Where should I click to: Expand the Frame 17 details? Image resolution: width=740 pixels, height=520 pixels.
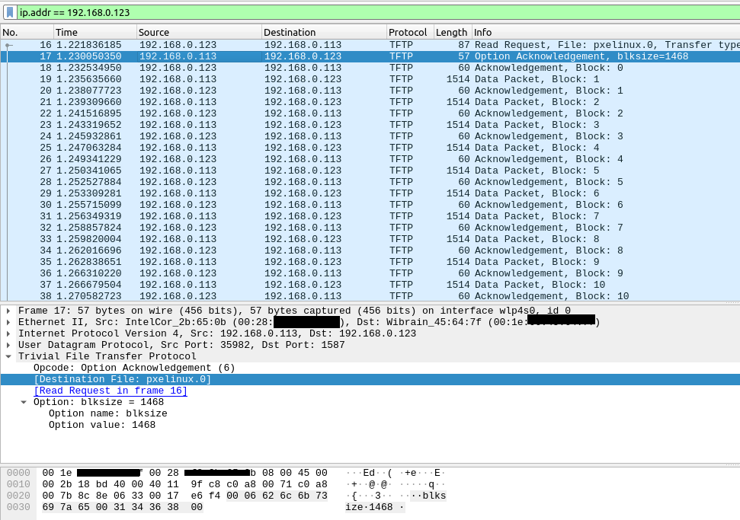(8, 311)
